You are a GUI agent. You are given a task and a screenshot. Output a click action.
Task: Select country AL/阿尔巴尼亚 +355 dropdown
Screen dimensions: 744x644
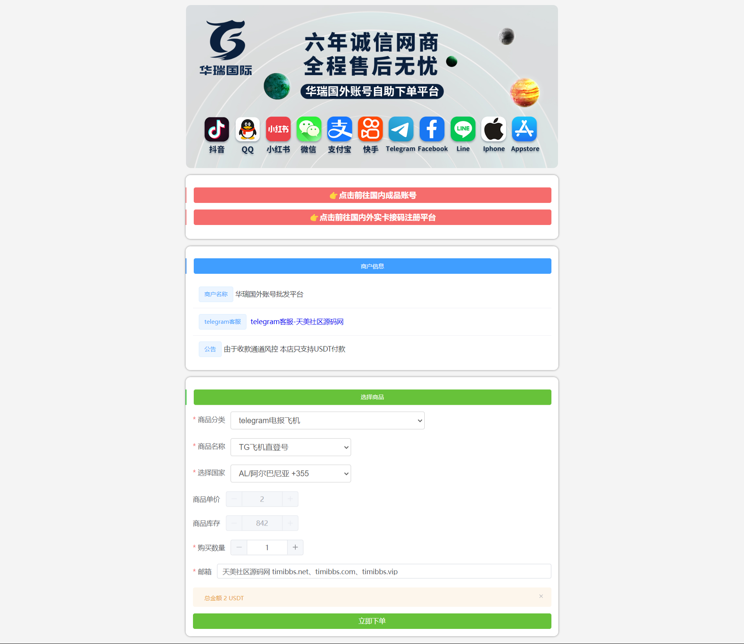(290, 473)
